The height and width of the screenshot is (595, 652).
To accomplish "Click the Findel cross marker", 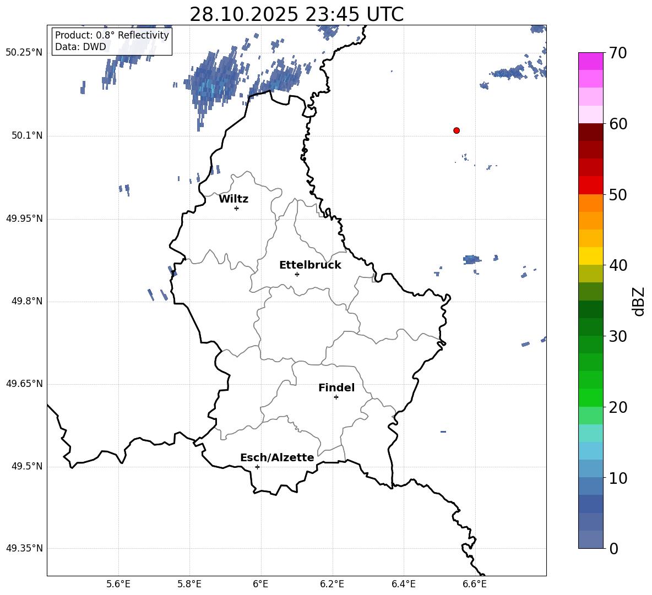I will click(336, 397).
